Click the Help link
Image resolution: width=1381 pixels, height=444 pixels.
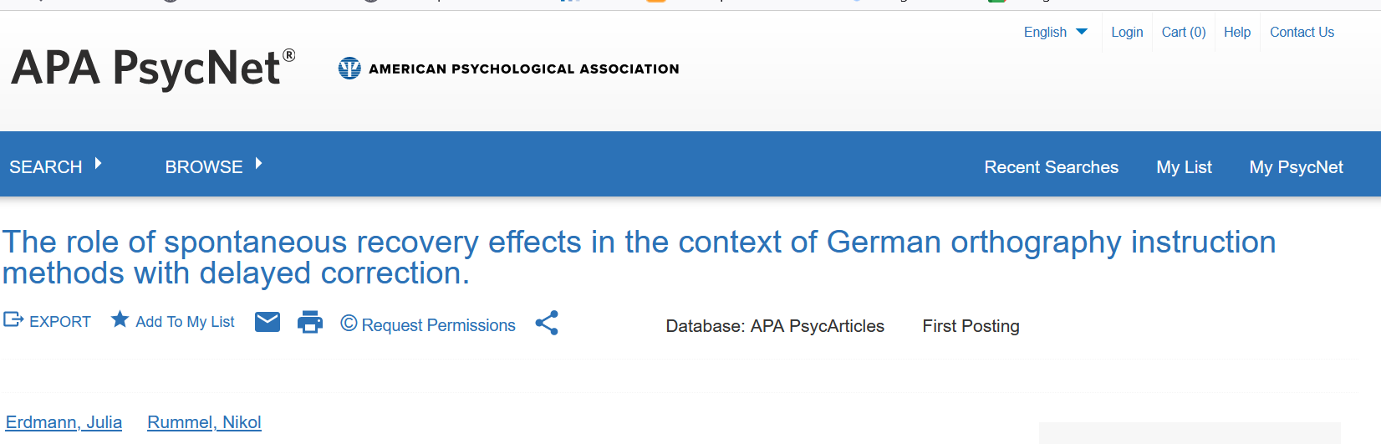[x=1237, y=32]
